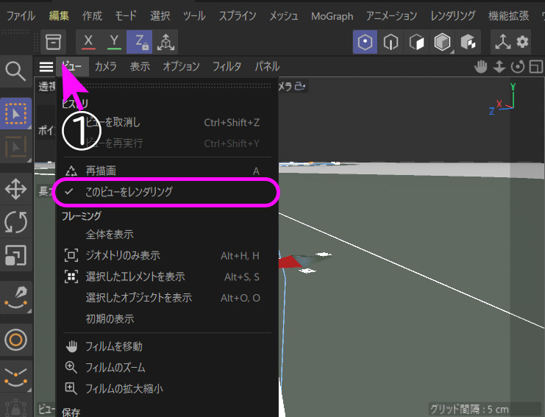The height and width of the screenshot is (417, 545).
Task: Activate the rectangle selection tool
Action: [x=15, y=113]
